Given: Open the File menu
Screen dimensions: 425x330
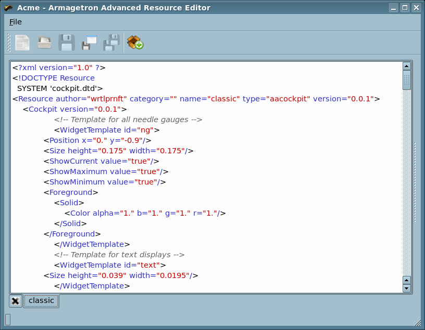Looking at the screenshot, I should [x=16, y=22].
